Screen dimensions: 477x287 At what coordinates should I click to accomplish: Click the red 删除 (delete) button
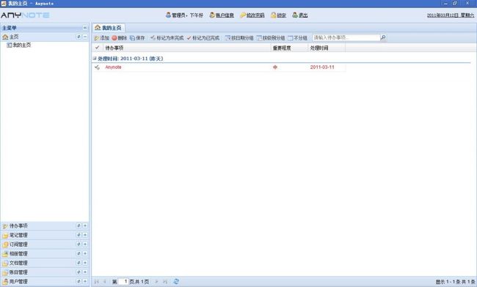coord(119,38)
